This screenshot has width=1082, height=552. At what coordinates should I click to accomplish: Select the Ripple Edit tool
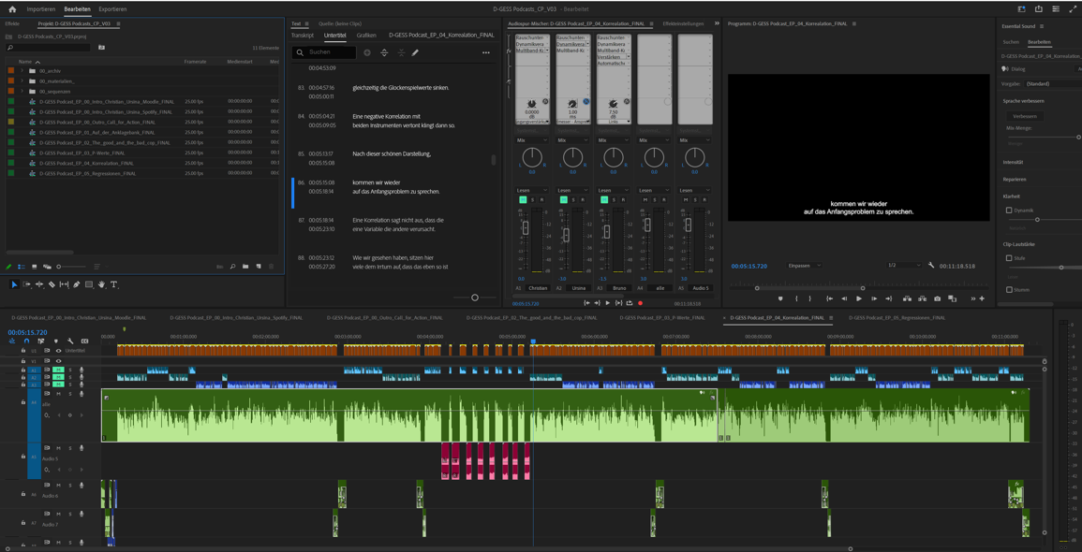point(39,283)
